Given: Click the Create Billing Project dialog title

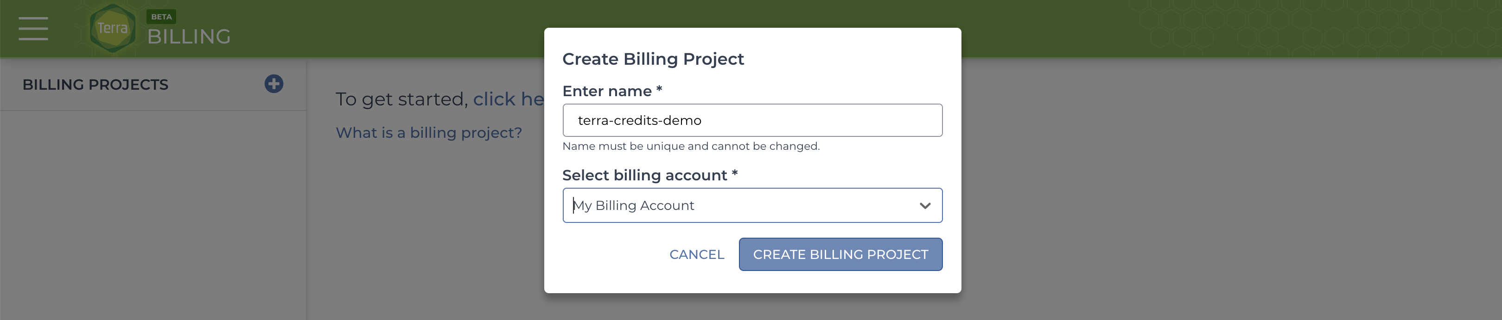Looking at the screenshot, I should (652, 59).
